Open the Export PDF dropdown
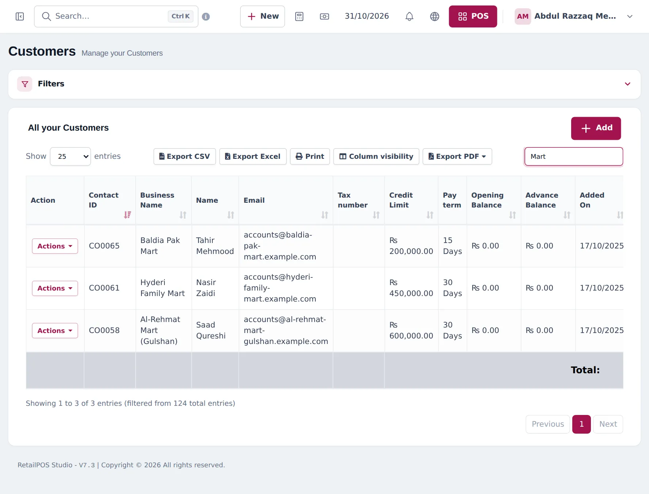This screenshot has height=494, width=649. [457, 157]
